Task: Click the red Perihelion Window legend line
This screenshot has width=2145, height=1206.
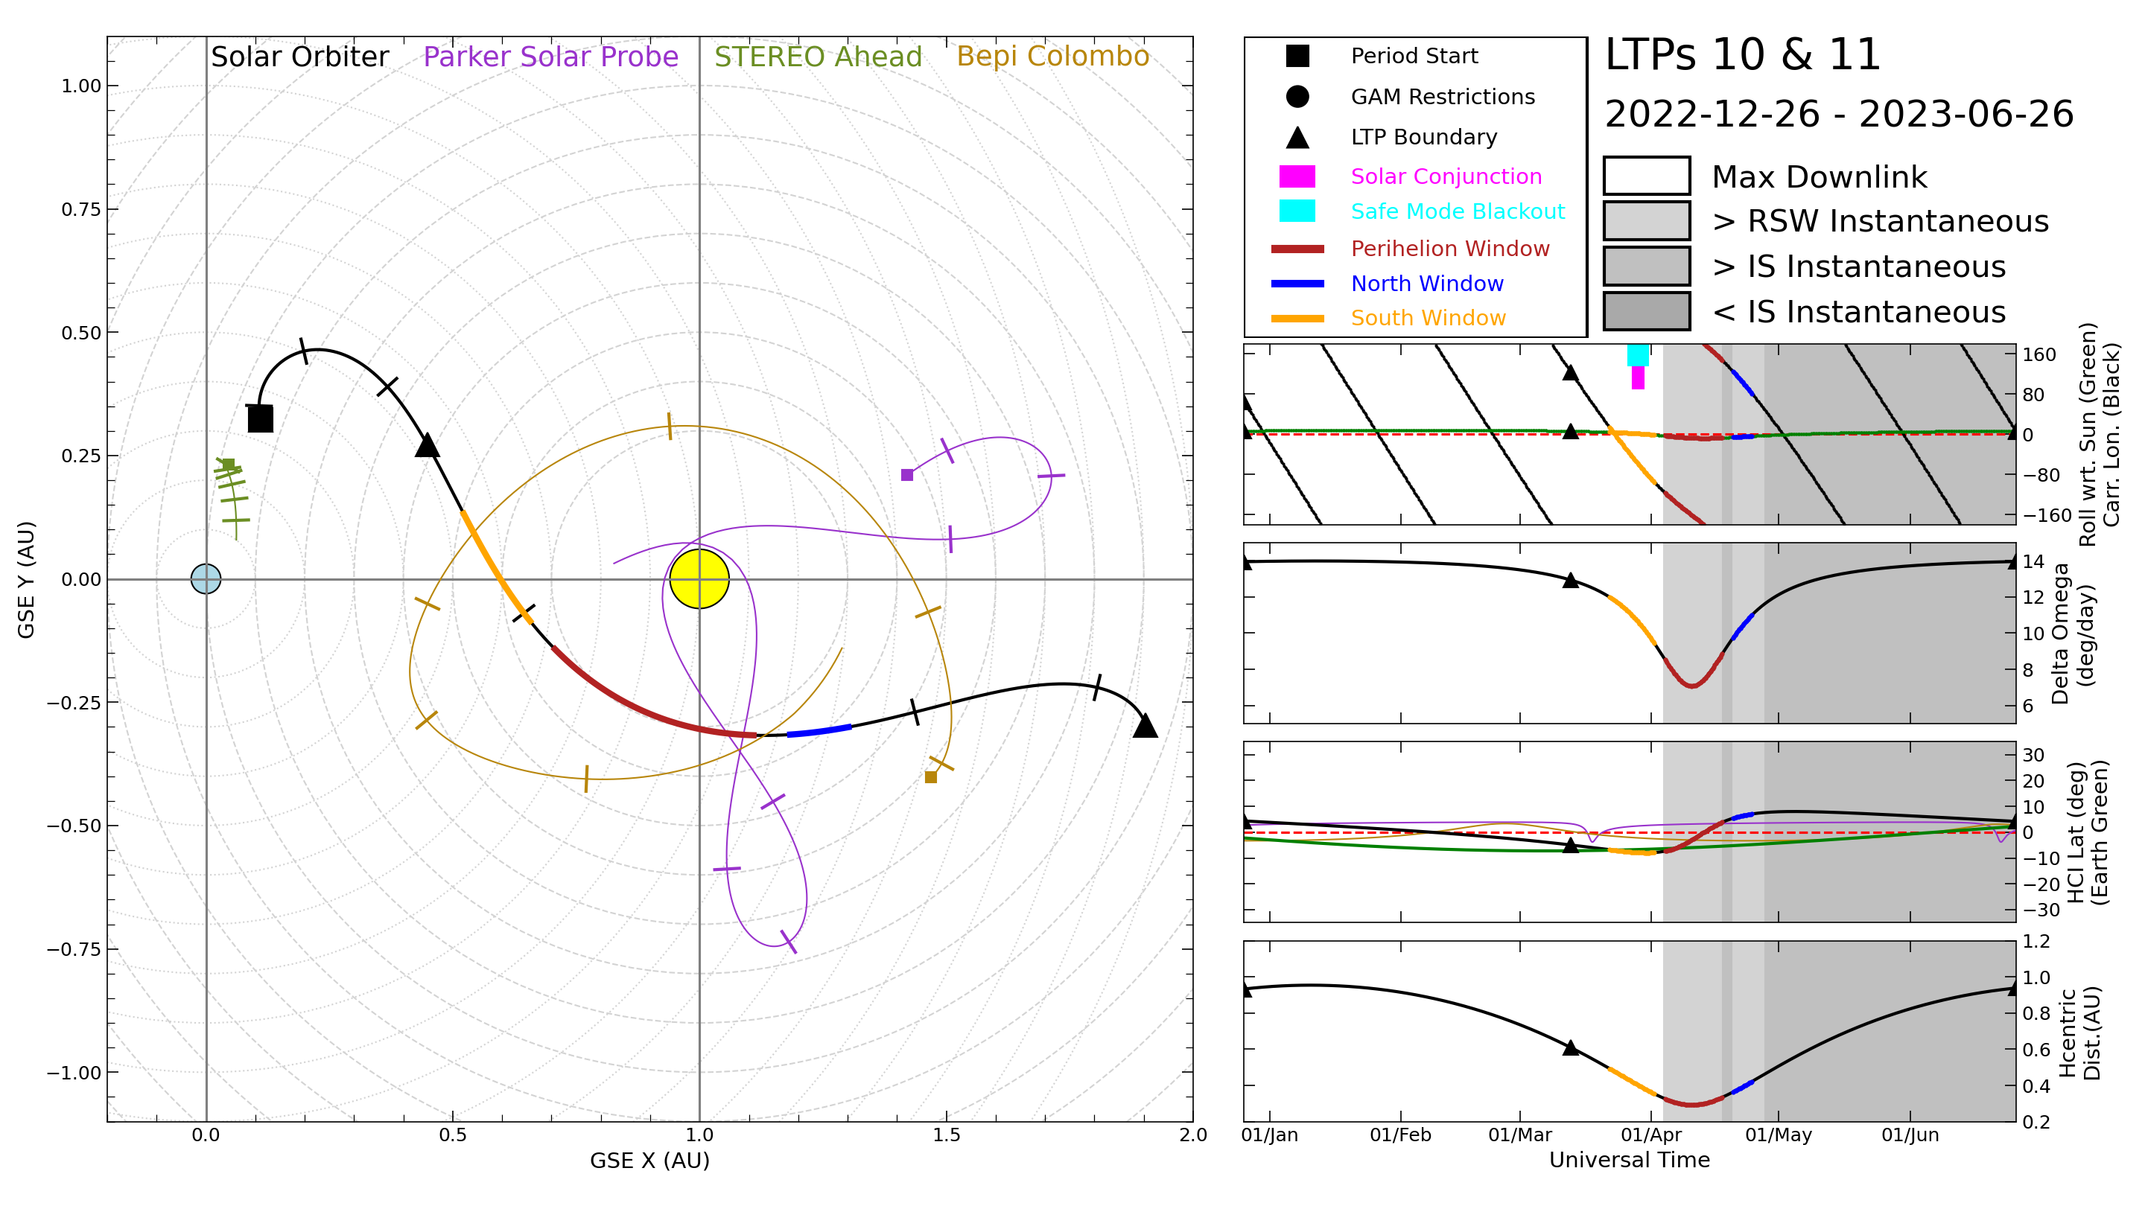Action: click(x=1297, y=249)
